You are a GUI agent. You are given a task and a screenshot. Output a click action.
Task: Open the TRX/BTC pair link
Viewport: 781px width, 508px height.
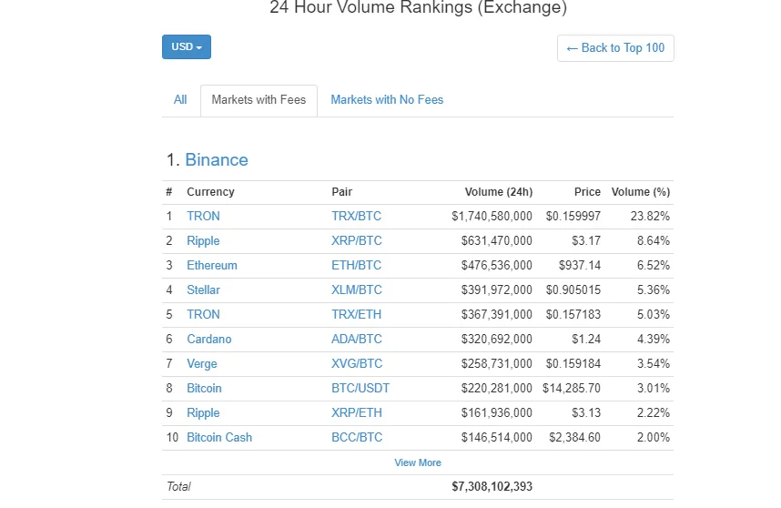pos(356,217)
